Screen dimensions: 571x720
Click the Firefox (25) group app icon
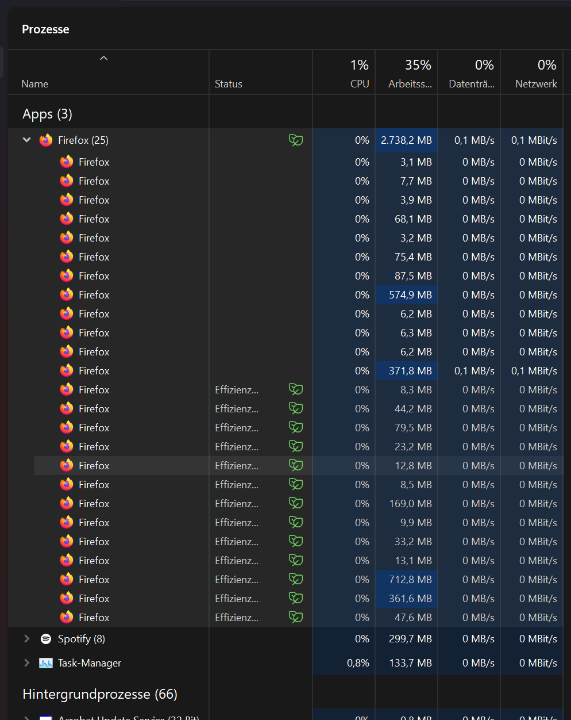pos(46,140)
